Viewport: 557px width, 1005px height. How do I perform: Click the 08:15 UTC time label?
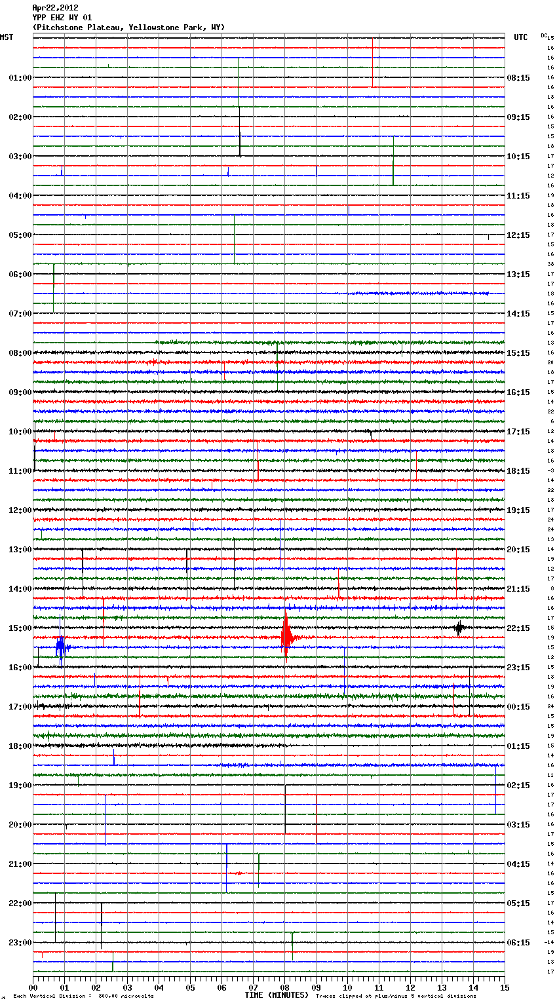(518, 78)
